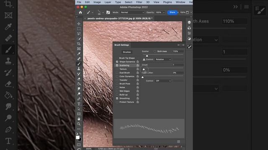Open the Layer menu

[108, 2]
